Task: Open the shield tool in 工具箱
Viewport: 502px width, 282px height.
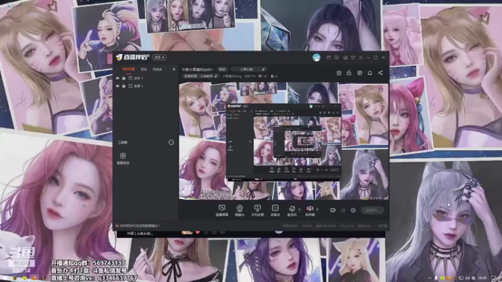Action: click(122, 158)
